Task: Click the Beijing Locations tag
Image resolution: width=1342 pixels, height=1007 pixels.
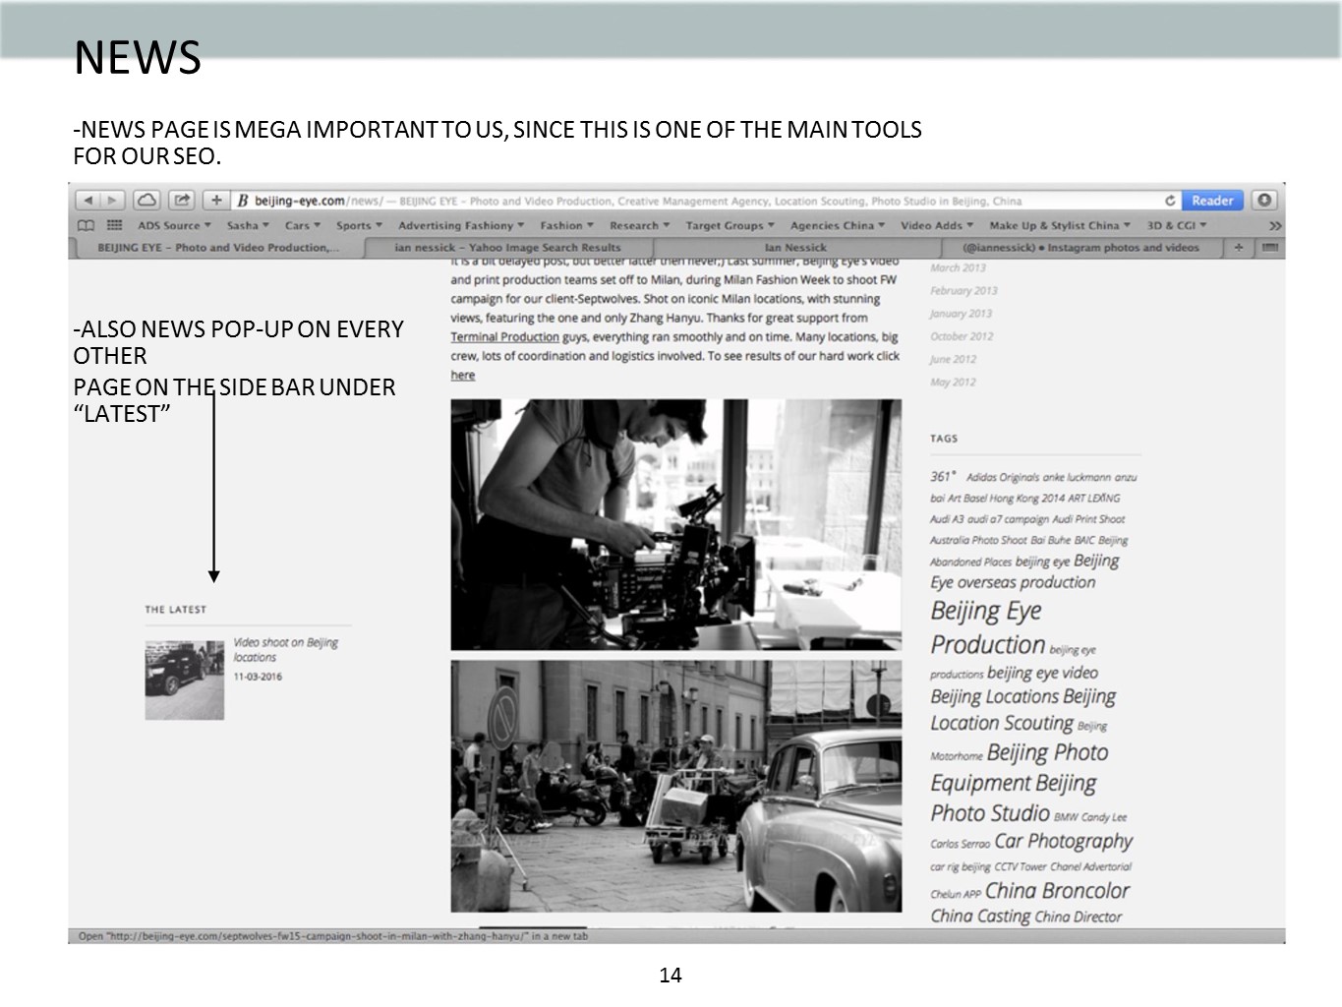Action: point(994,696)
